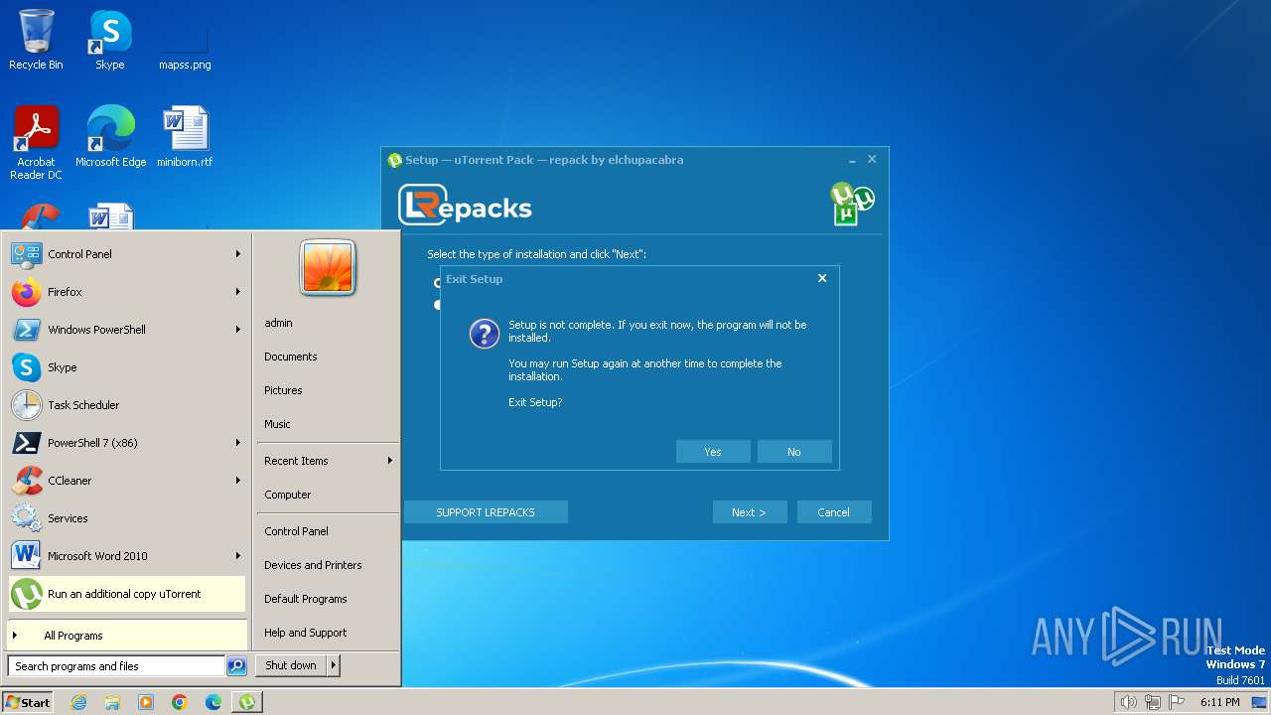Select the miniborn.rtf desktop file
The image size is (1271, 715).
coord(185,136)
